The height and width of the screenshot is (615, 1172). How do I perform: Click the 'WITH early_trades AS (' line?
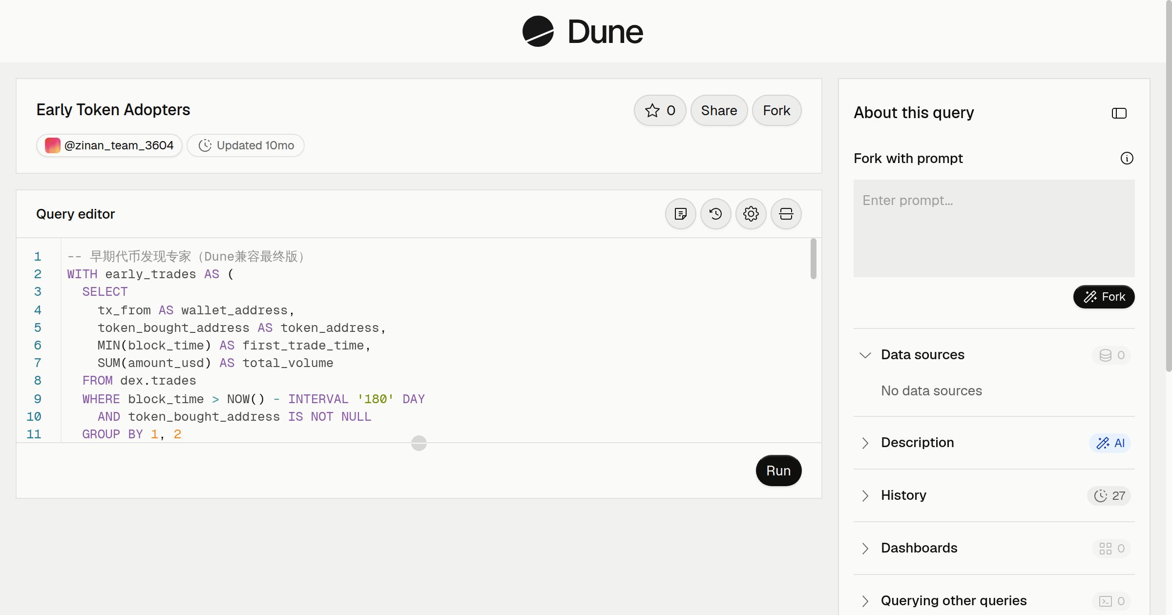(x=150, y=274)
